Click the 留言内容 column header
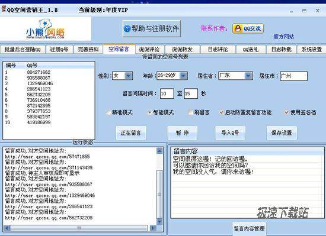 click(x=186, y=151)
